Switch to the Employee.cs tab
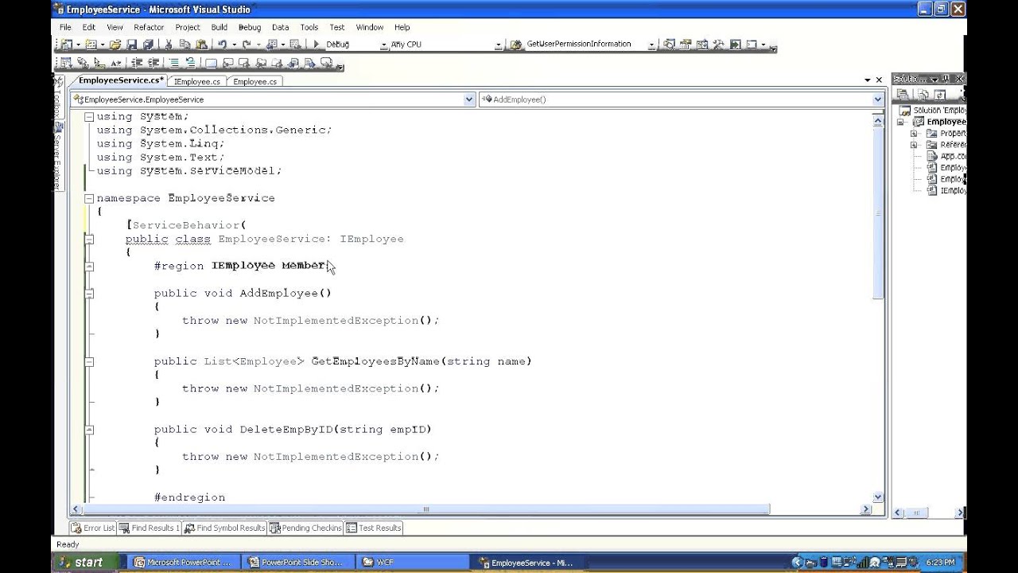Viewport: 1018px width, 573px height. pyautogui.click(x=254, y=81)
